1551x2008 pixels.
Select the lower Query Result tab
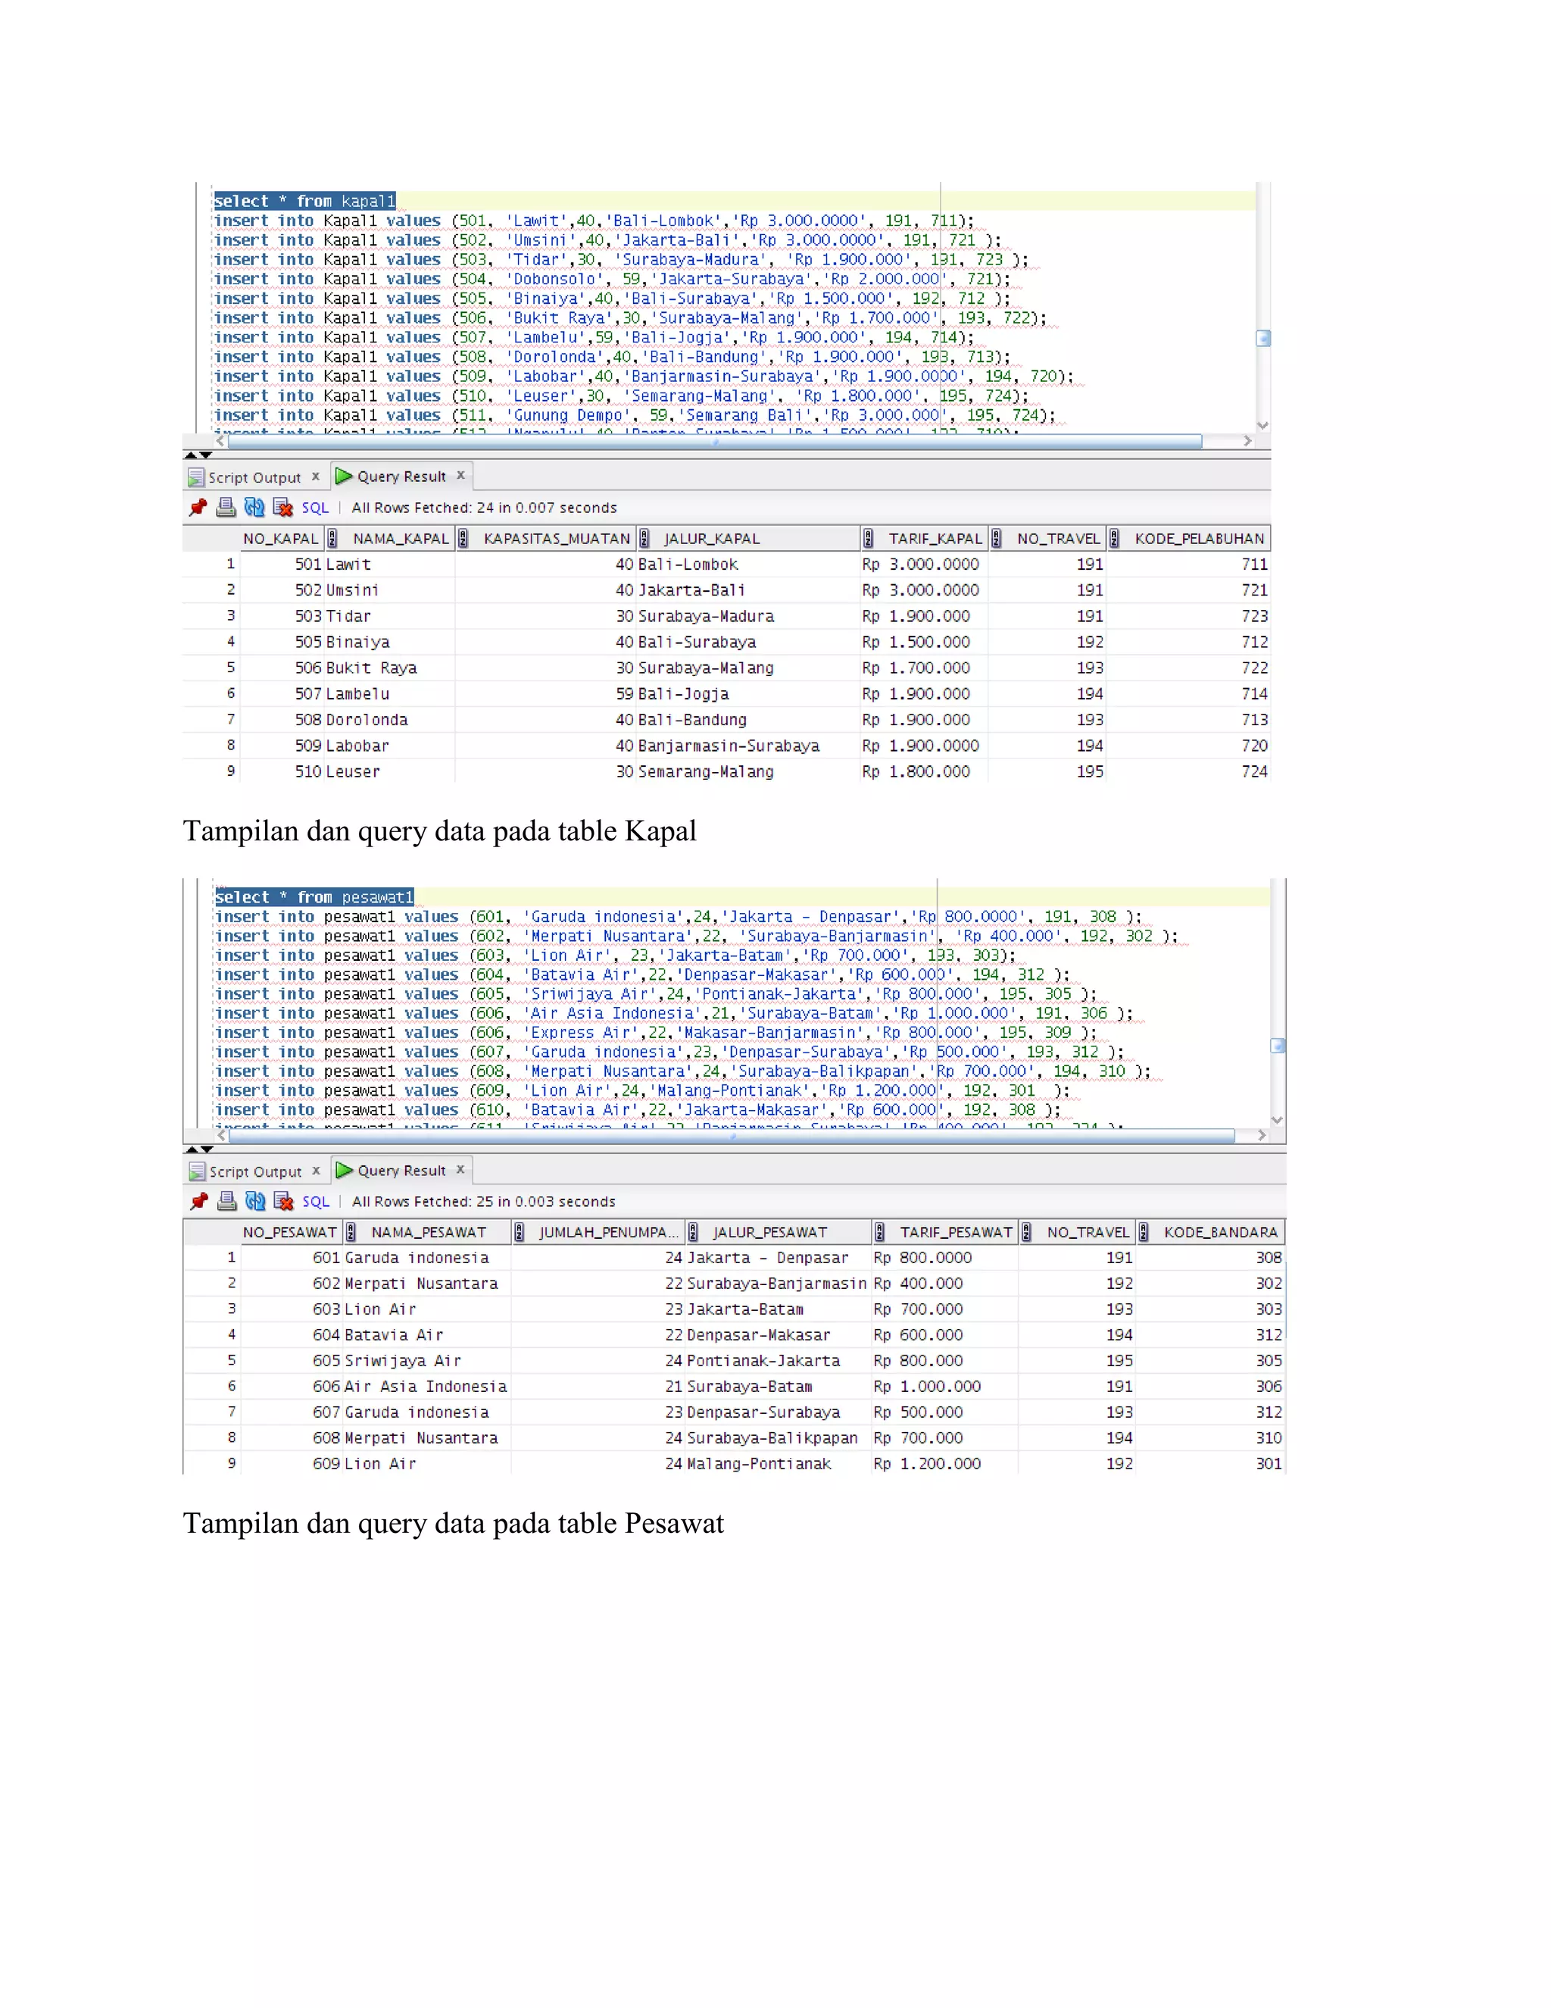[x=401, y=1171]
